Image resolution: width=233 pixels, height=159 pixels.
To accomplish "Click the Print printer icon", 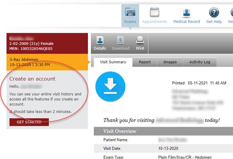I will coord(140,41).
